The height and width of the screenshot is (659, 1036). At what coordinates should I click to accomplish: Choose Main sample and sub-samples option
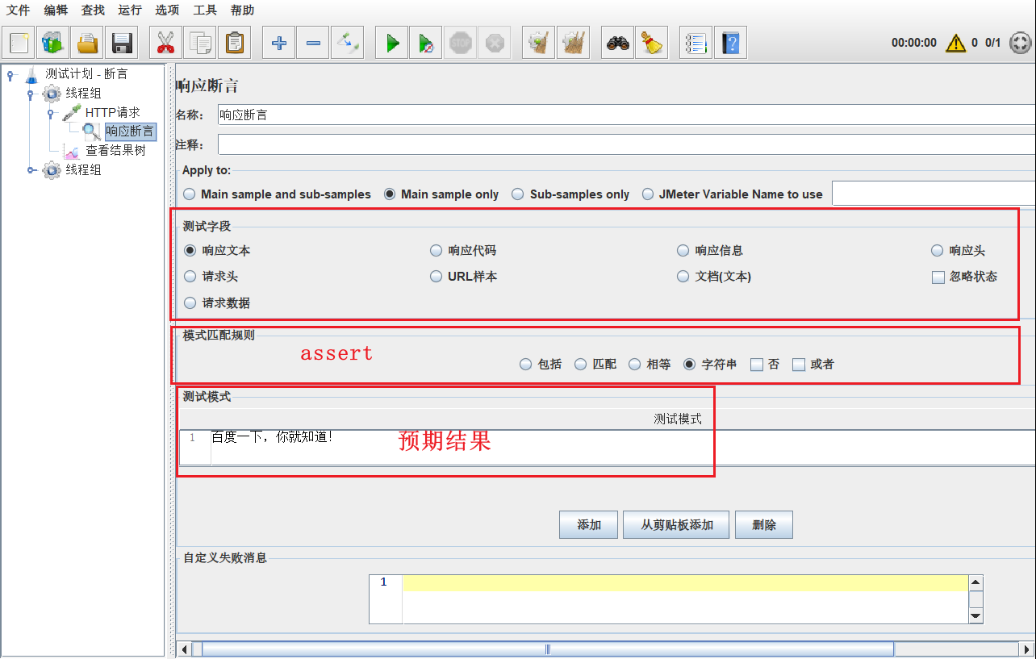pyautogui.click(x=190, y=194)
